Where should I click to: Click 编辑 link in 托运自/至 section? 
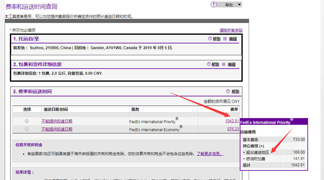[233, 39]
